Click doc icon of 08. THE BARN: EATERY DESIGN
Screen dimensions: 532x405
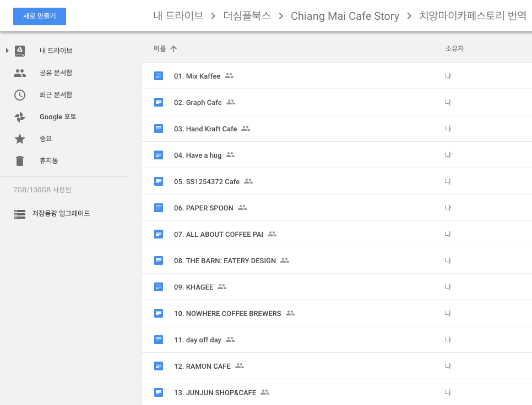coord(159,260)
